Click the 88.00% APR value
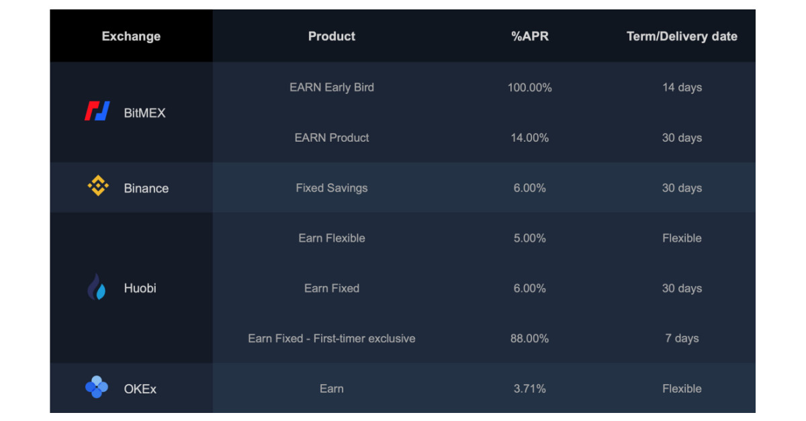The image size is (806, 421). coord(530,338)
